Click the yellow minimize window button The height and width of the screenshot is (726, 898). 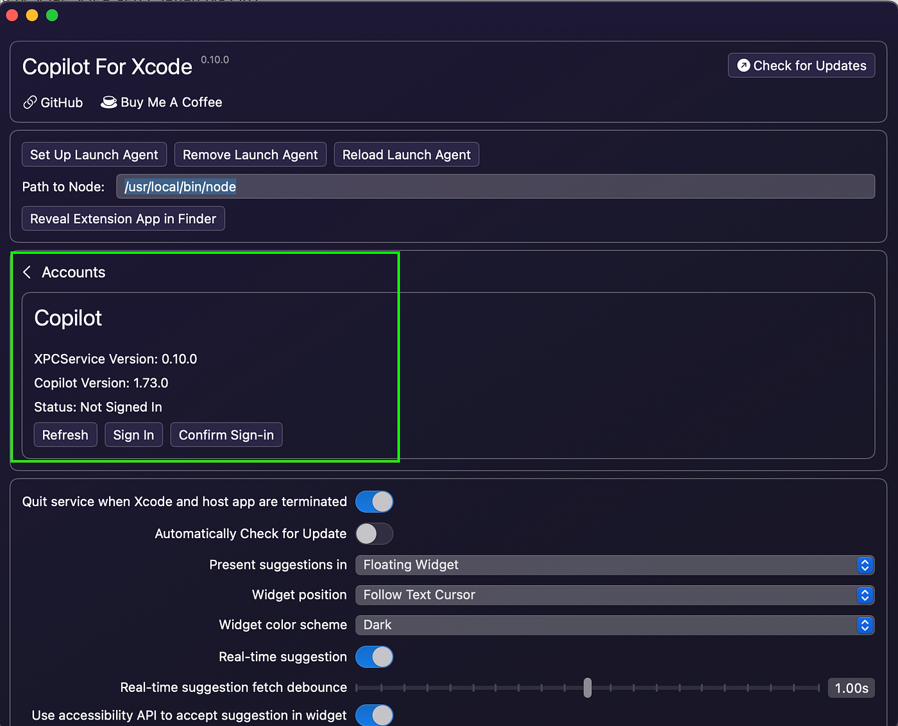point(32,15)
